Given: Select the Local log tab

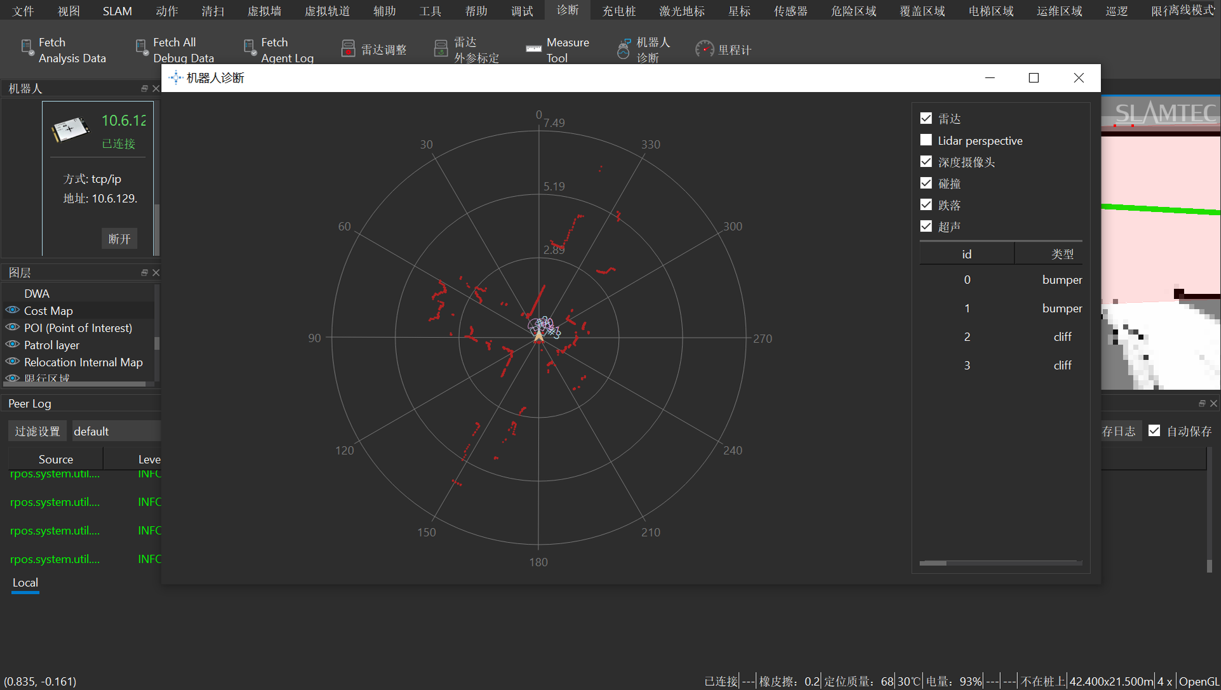Looking at the screenshot, I should click(x=25, y=583).
